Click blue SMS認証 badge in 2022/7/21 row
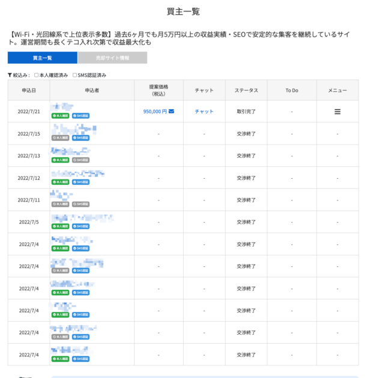The height and width of the screenshot is (378, 373). [x=80, y=116]
